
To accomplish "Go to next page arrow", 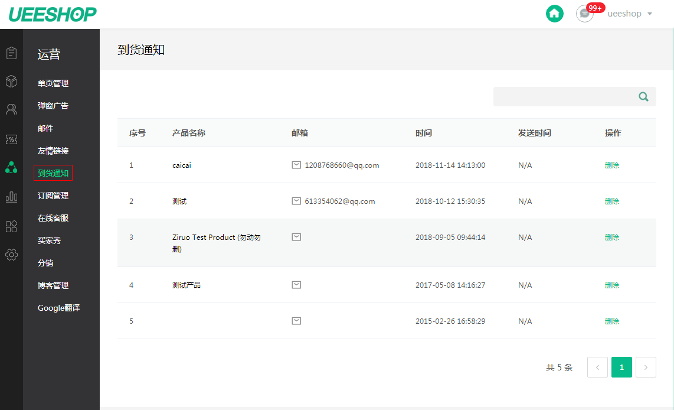I will pos(646,367).
